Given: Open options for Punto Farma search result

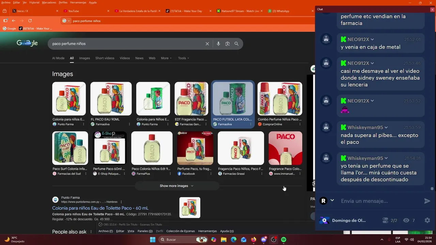Looking at the screenshot, I should point(121,202).
